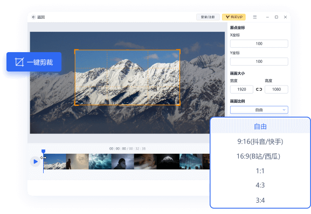Viewport: 311px width, 214px height.
Task: Click the 一键剪裁 crop button
Action: [34, 62]
